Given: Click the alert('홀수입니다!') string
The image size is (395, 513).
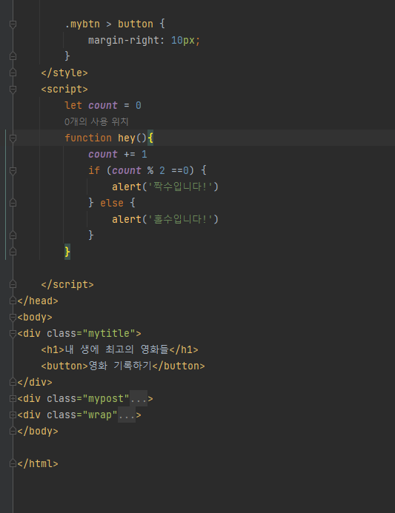Looking at the screenshot, I should [180, 219].
